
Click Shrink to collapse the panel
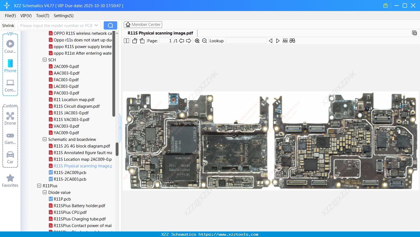8,25
